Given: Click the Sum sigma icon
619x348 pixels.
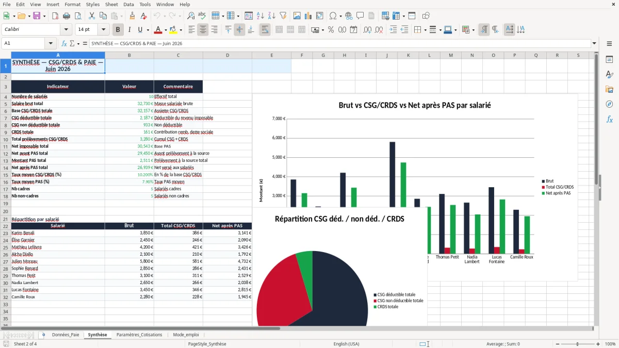Looking at the screenshot, I should coord(72,44).
